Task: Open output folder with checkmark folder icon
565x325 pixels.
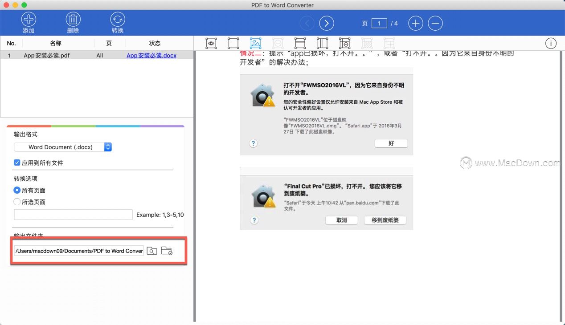Action: click(167, 251)
